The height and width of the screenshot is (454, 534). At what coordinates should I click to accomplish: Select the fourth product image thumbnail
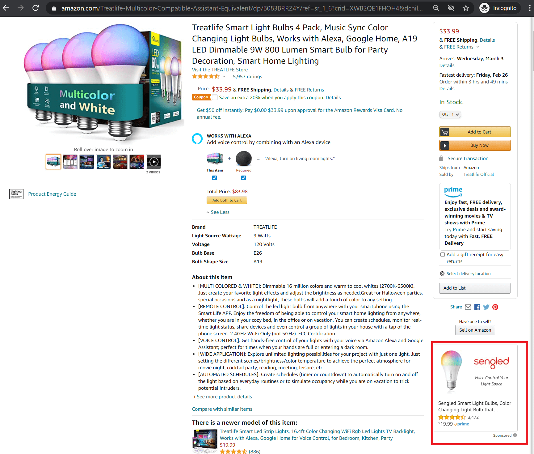[103, 162]
